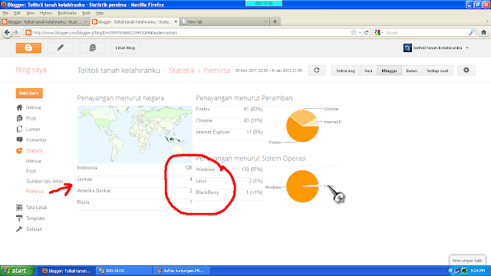Screen dimensions: 491x276
Task: Select the Hari time range
Action: [368, 71]
